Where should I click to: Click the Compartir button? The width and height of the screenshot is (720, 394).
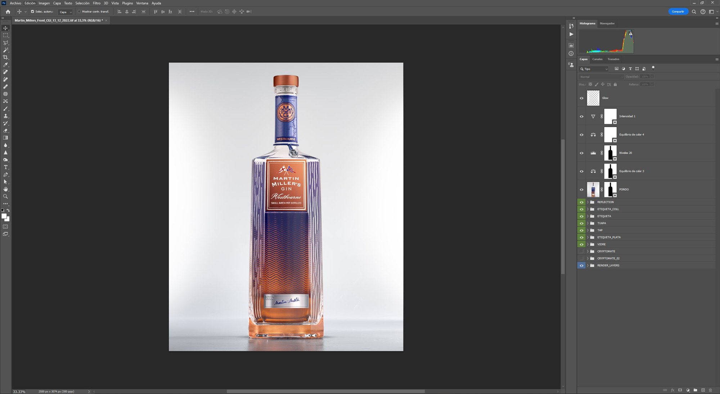[x=678, y=12]
